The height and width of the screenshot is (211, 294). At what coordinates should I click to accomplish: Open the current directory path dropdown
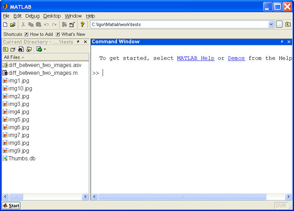click(271, 25)
